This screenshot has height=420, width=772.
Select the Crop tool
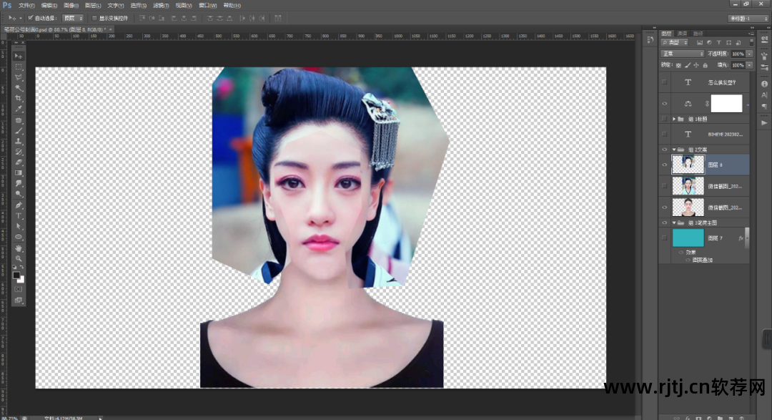coord(19,98)
